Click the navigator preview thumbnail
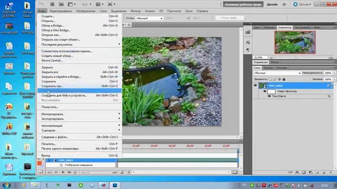The image size is (337, 189). pyautogui.click(x=295, y=42)
